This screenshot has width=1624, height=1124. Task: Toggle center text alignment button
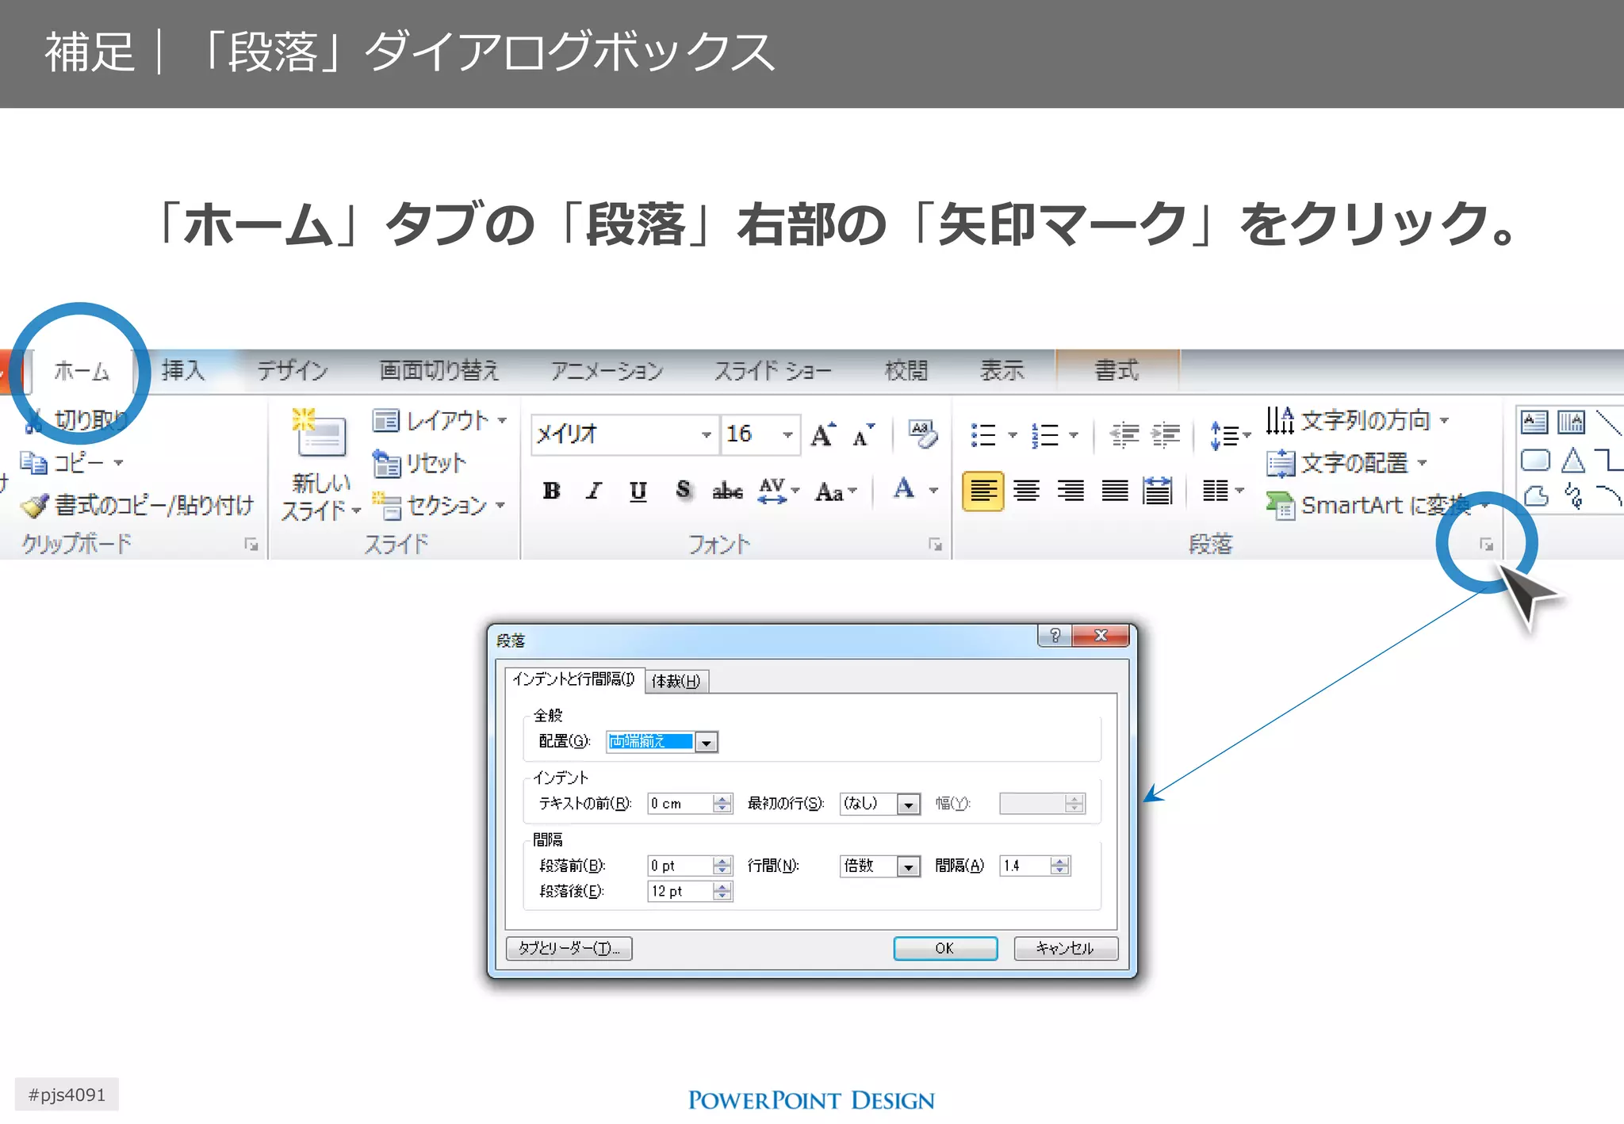pyautogui.click(x=1027, y=491)
